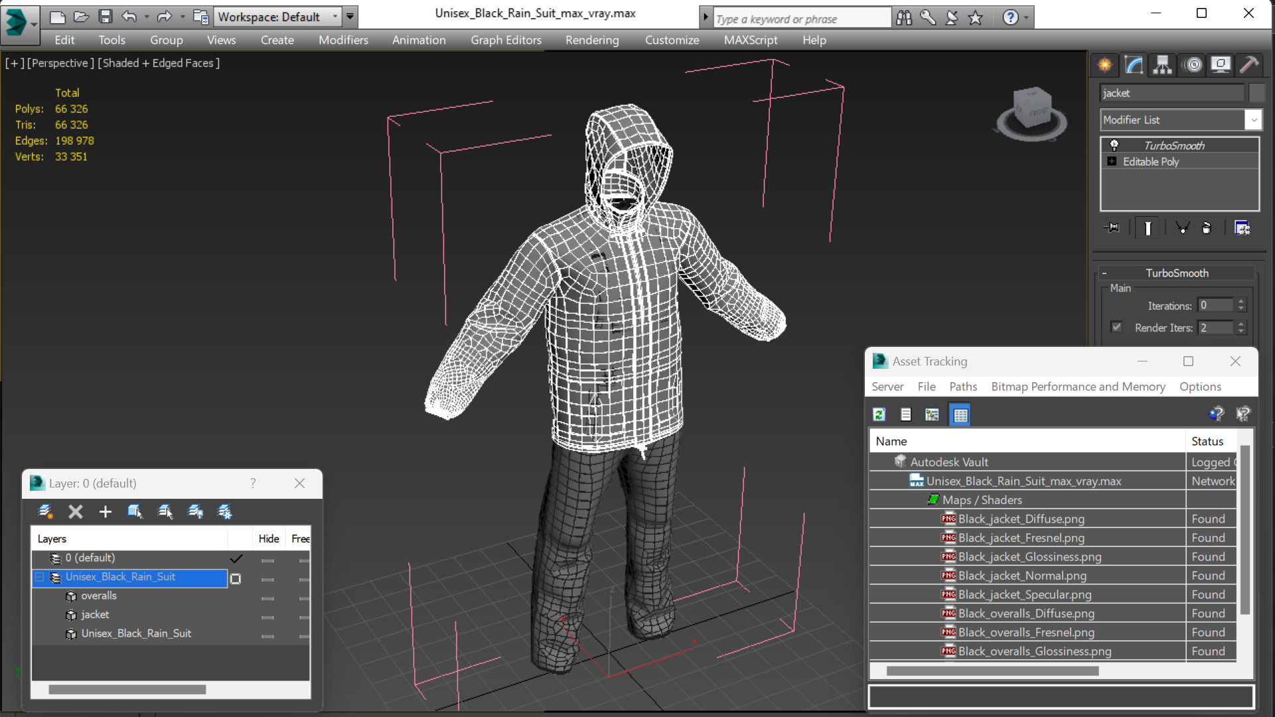The height and width of the screenshot is (717, 1275).
Task: Open the Modifiers menu
Action: (343, 40)
